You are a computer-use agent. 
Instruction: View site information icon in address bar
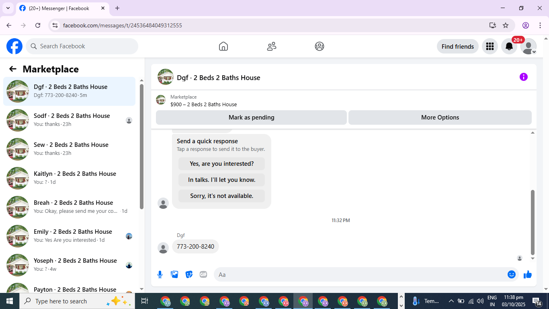(x=55, y=25)
